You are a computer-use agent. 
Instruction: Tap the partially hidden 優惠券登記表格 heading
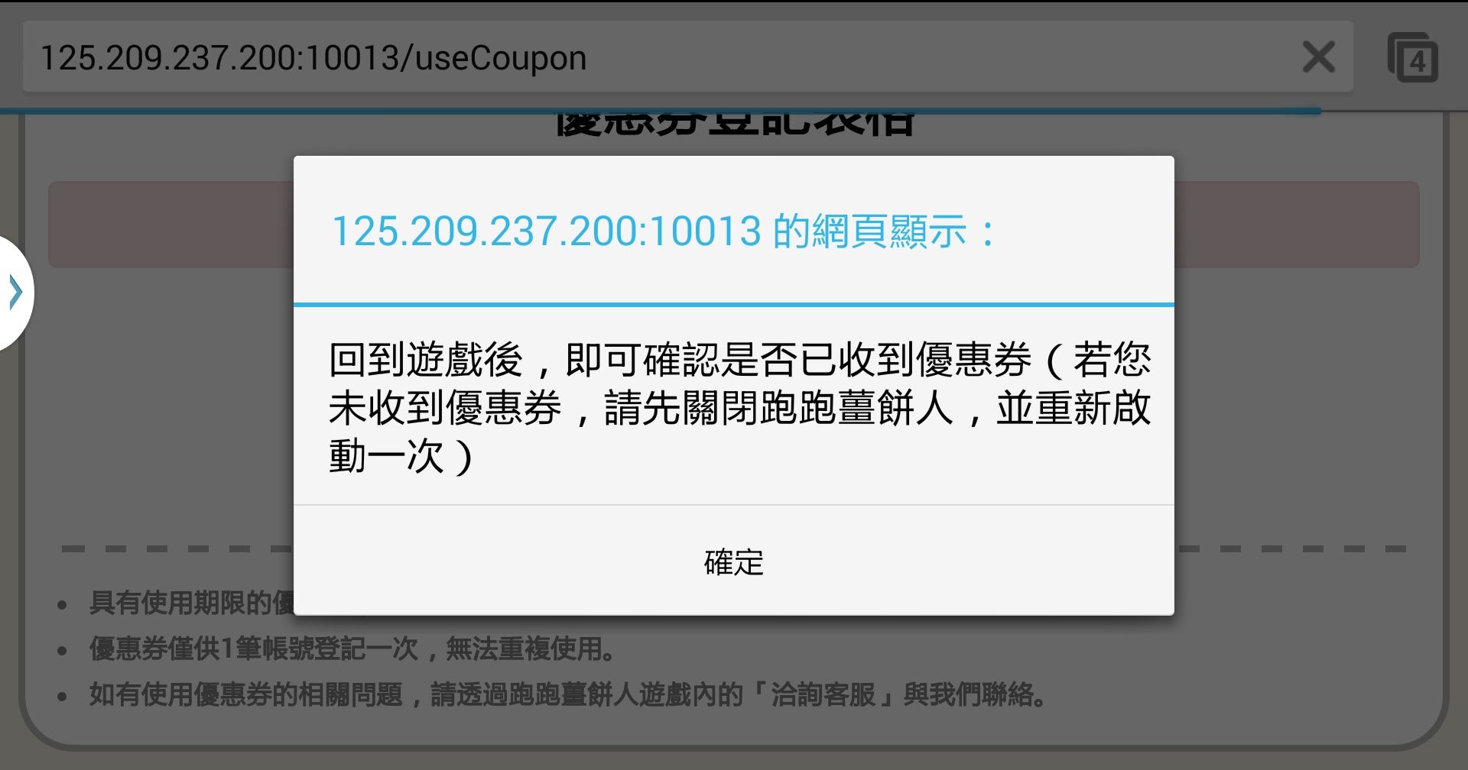click(735, 125)
